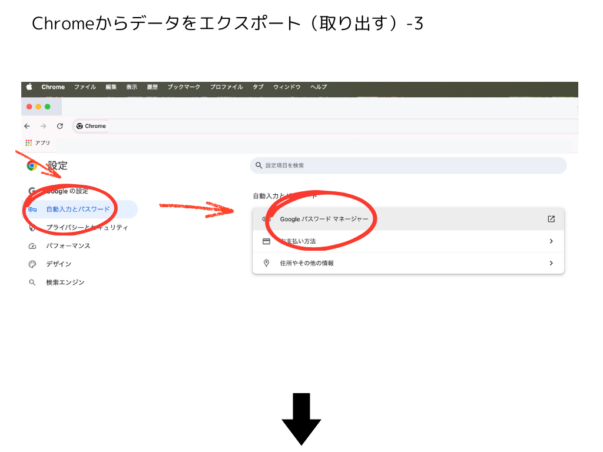This screenshot has width=603, height=452.
Task: Click the location pin icon for 住所やその他の情報
Action: coord(266,263)
